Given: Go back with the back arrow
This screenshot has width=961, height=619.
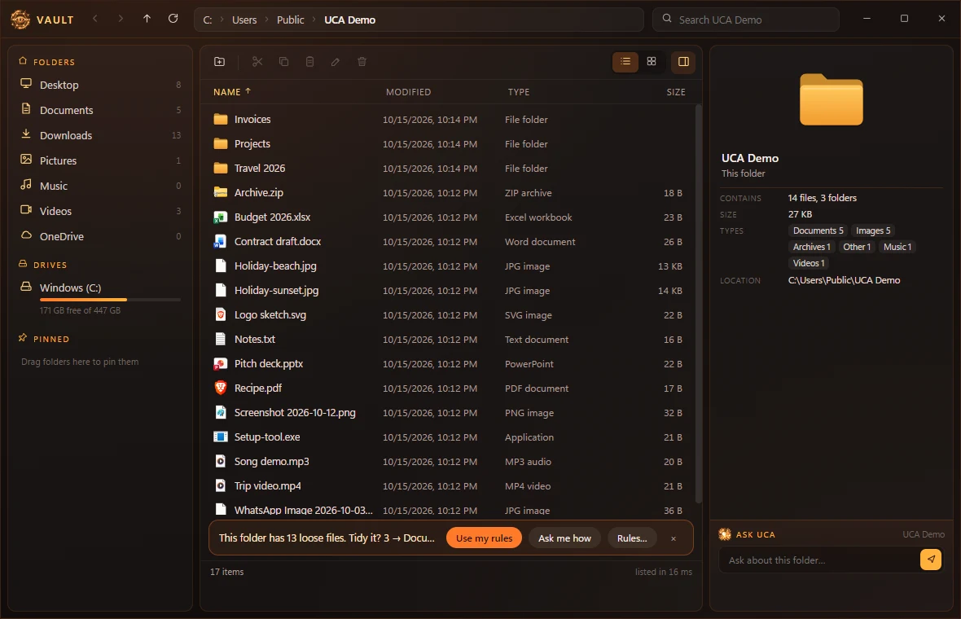Looking at the screenshot, I should coord(95,19).
